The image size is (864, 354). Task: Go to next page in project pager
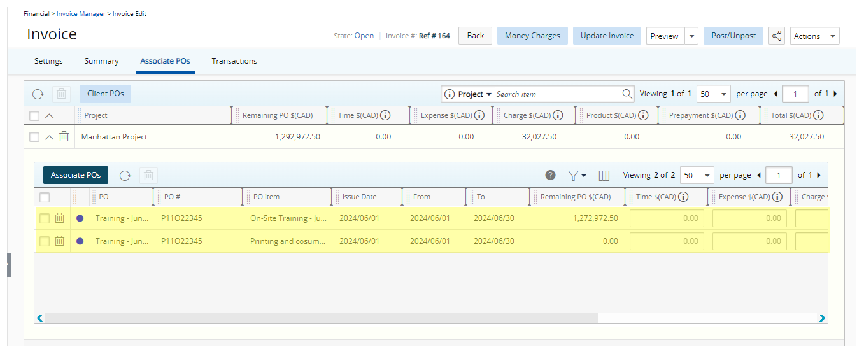835,94
